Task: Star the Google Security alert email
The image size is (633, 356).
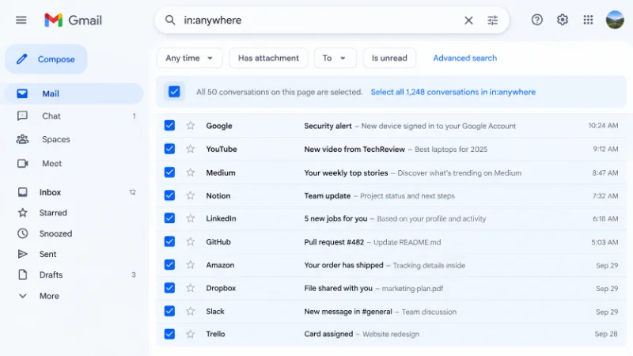Action: pos(190,126)
